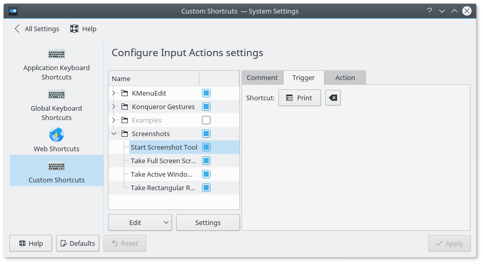The image size is (483, 264).
Task: Go back via All Settings arrow
Action: (18, 29)
